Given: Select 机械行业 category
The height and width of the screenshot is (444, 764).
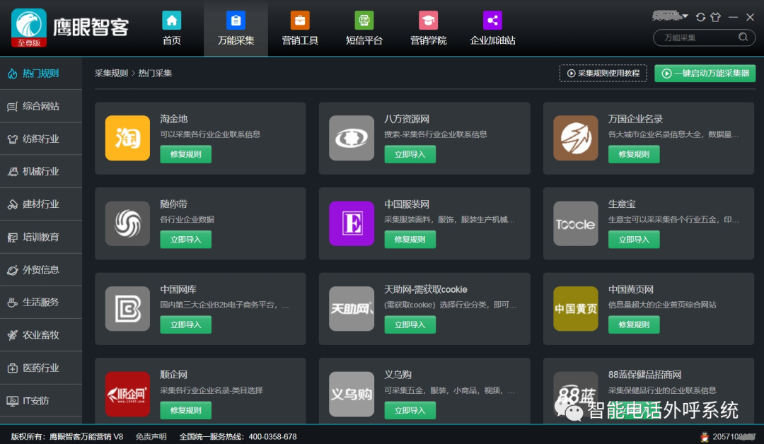Looking at the screenshot, I should [x=41, y=171].
